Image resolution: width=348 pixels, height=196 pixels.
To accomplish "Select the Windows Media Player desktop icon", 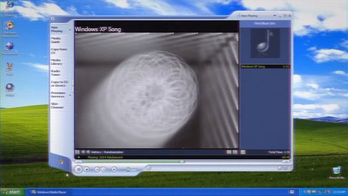I will (10, 29).
